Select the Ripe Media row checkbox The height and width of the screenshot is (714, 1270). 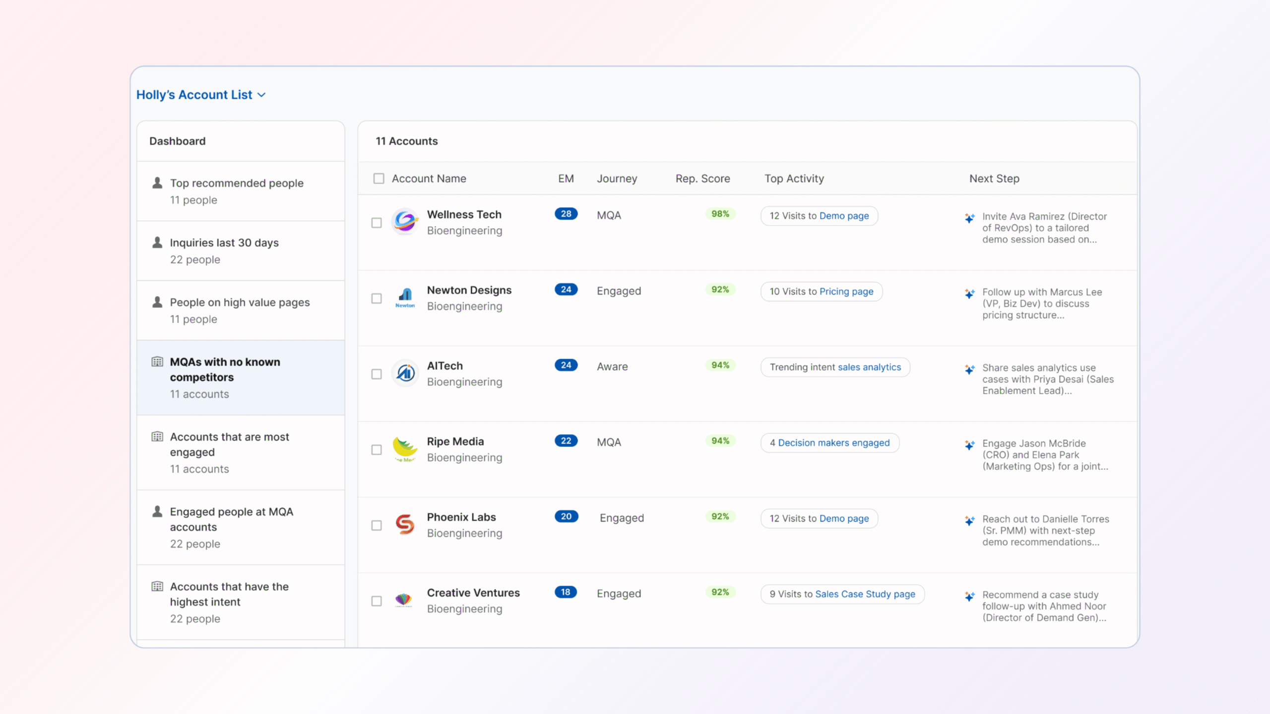click(x=377, y=450)
